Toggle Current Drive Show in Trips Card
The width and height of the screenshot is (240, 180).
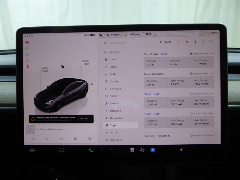point(191,54)
